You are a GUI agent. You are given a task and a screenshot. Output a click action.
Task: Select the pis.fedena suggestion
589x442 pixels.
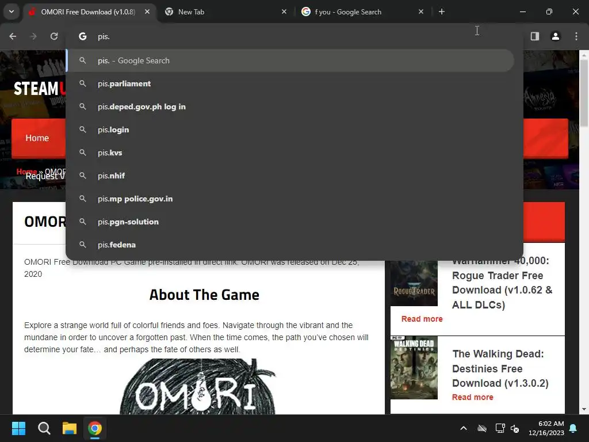pyautogui.click(x=290, y=245)
